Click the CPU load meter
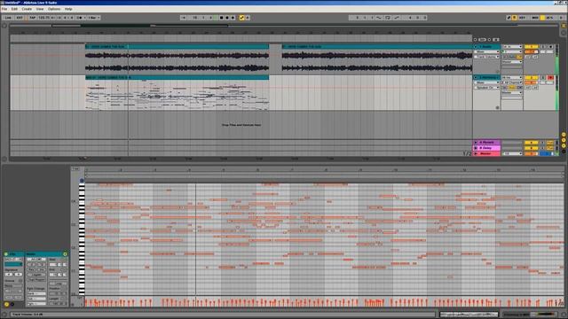 tap(549, 18)
